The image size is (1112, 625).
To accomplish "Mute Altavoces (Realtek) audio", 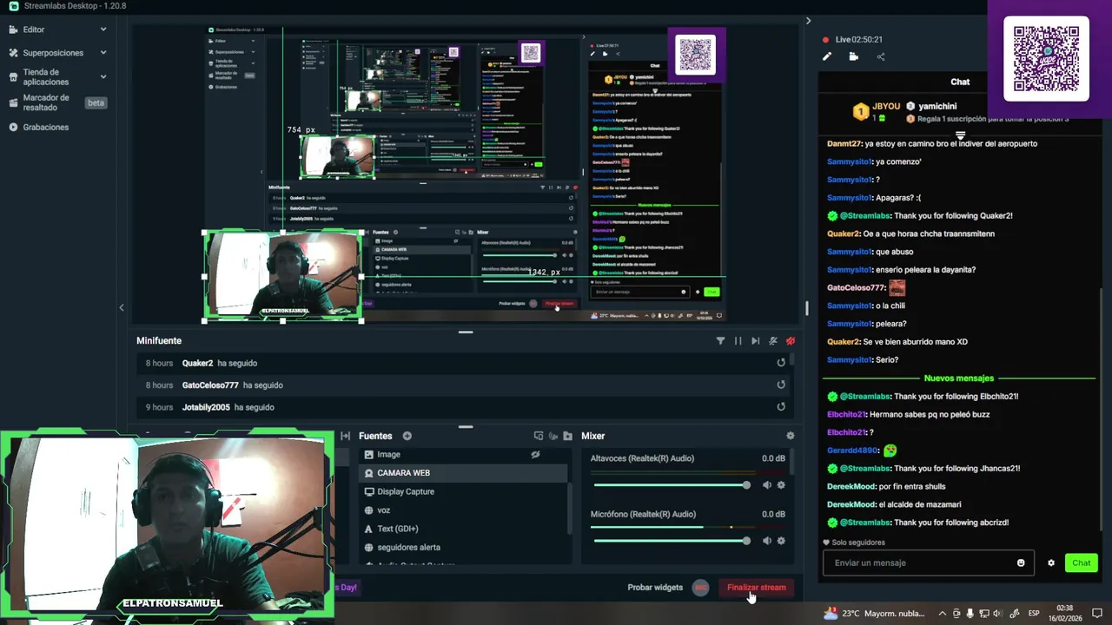I will pos(766,485).
